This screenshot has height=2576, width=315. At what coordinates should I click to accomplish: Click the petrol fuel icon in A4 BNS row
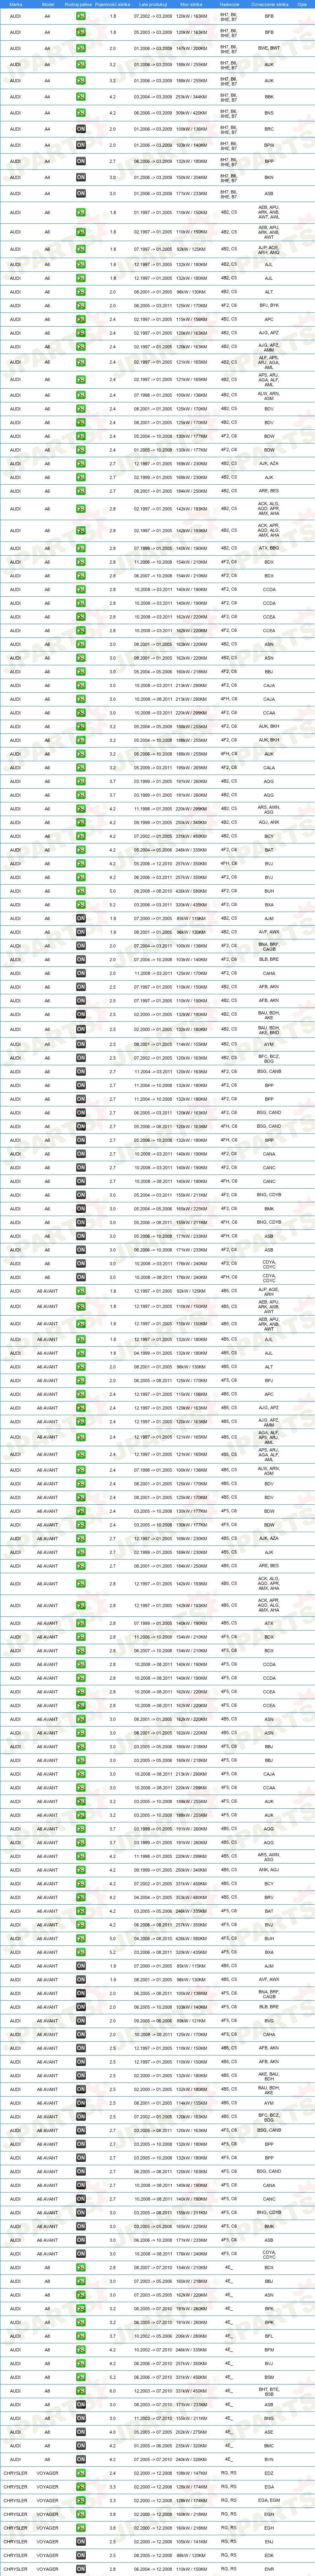point(81,113)
